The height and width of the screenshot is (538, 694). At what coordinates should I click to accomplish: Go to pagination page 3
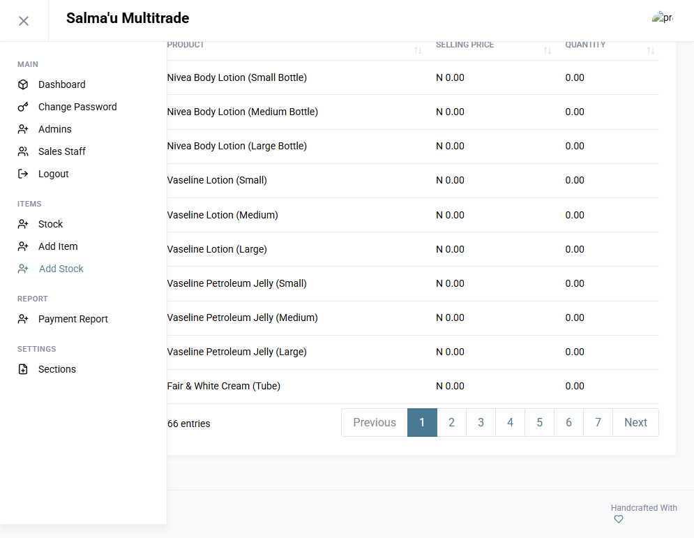pyautogui.click(x=481, y=422)
